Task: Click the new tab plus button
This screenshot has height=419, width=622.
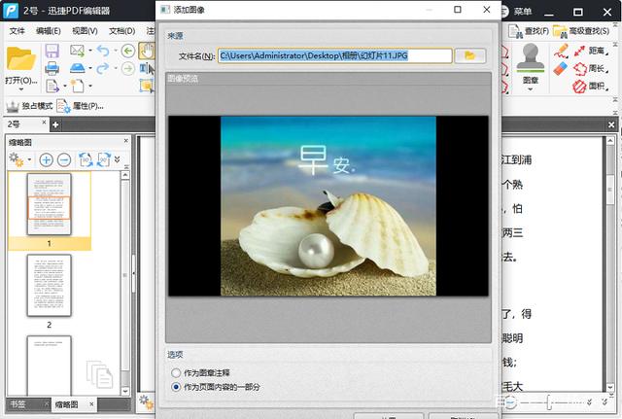Action: click(x=55, y=125)
